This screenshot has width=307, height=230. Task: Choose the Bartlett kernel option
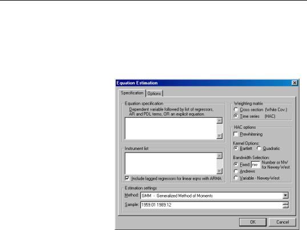click(236, 148)
